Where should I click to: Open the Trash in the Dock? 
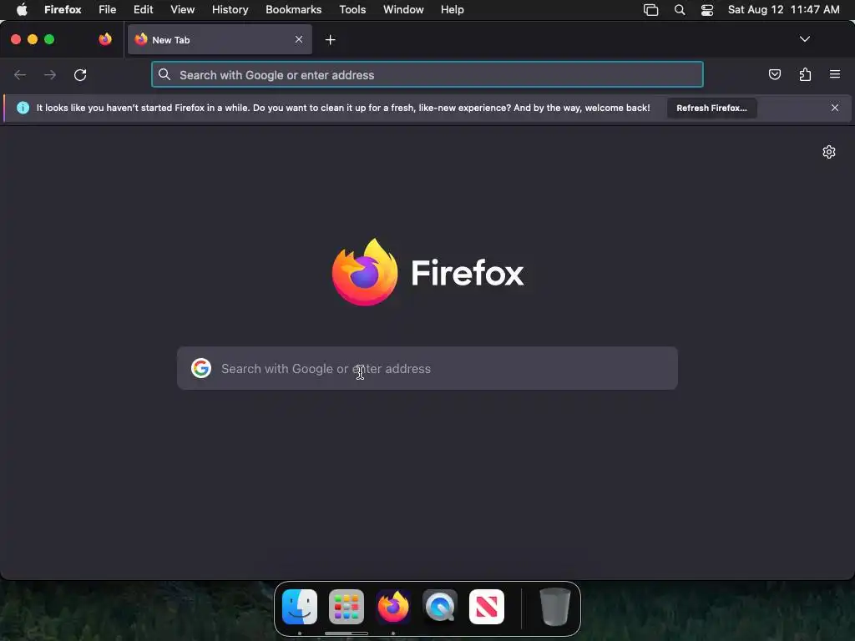pos(554,607)
